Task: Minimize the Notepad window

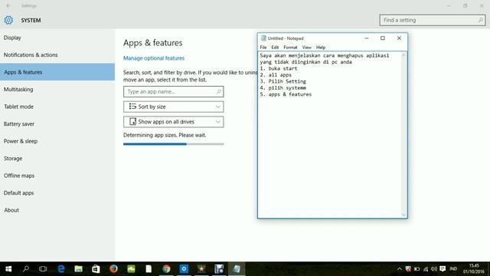Action: click(367, 38)
